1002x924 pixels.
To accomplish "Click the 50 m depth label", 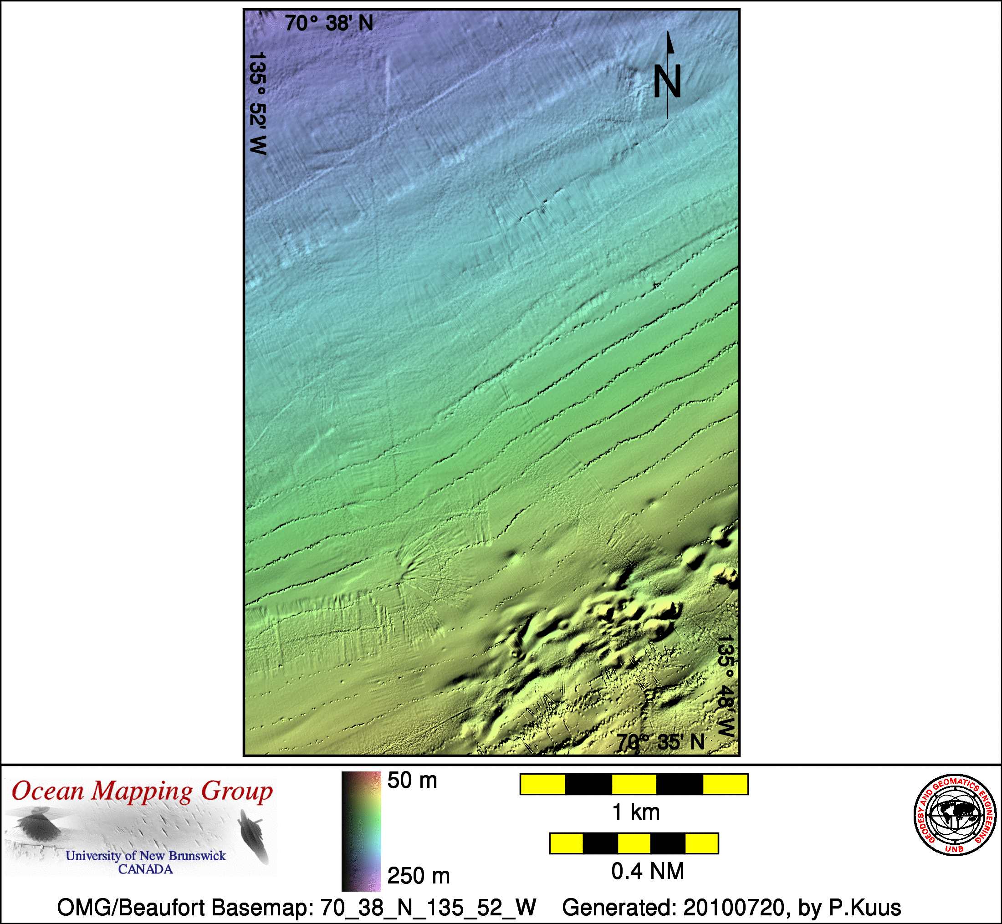I will [412, 781].
